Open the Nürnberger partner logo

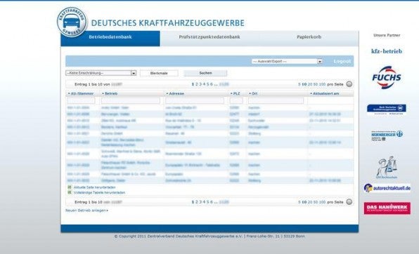coord(387,135)
